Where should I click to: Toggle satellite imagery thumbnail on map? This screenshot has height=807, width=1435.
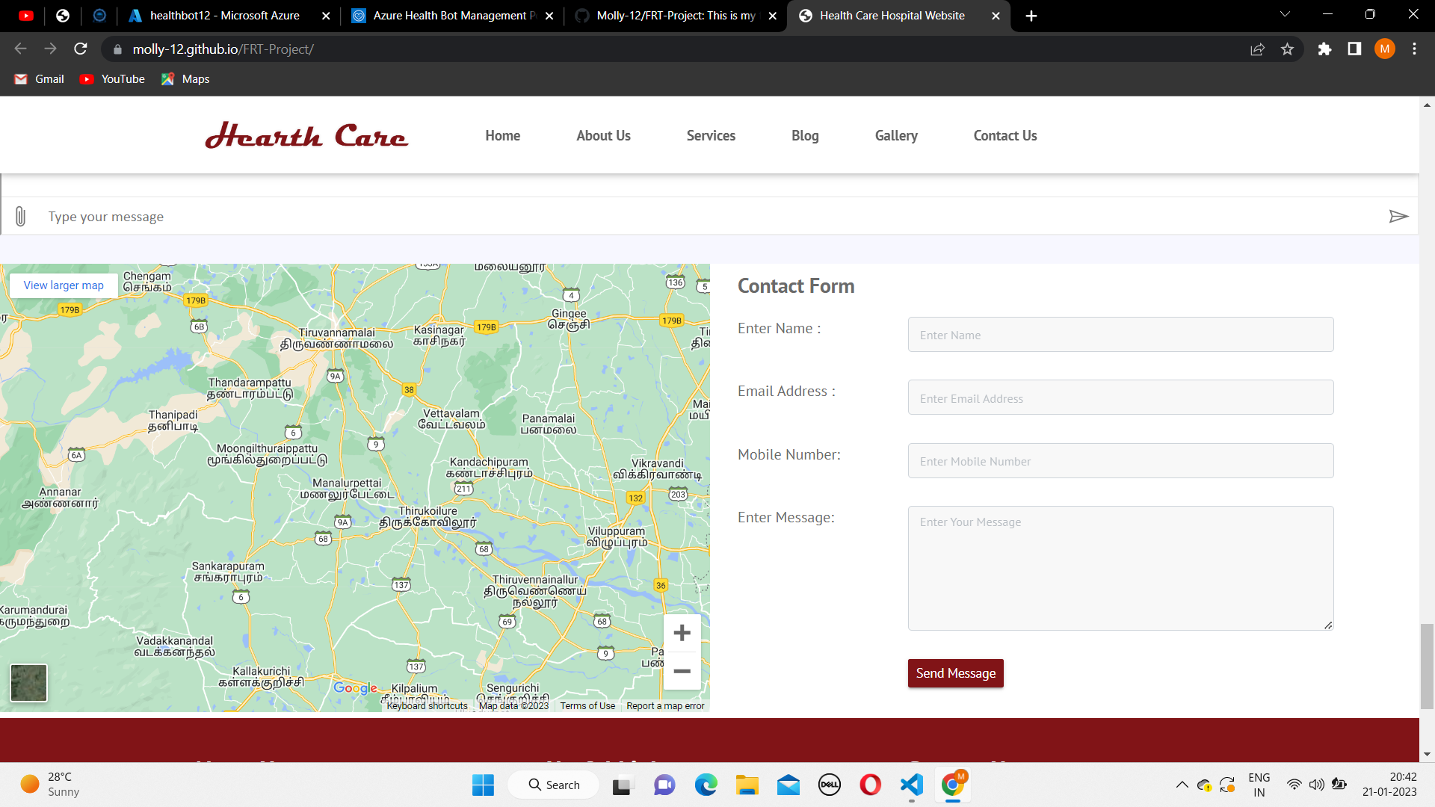point(28,683)
